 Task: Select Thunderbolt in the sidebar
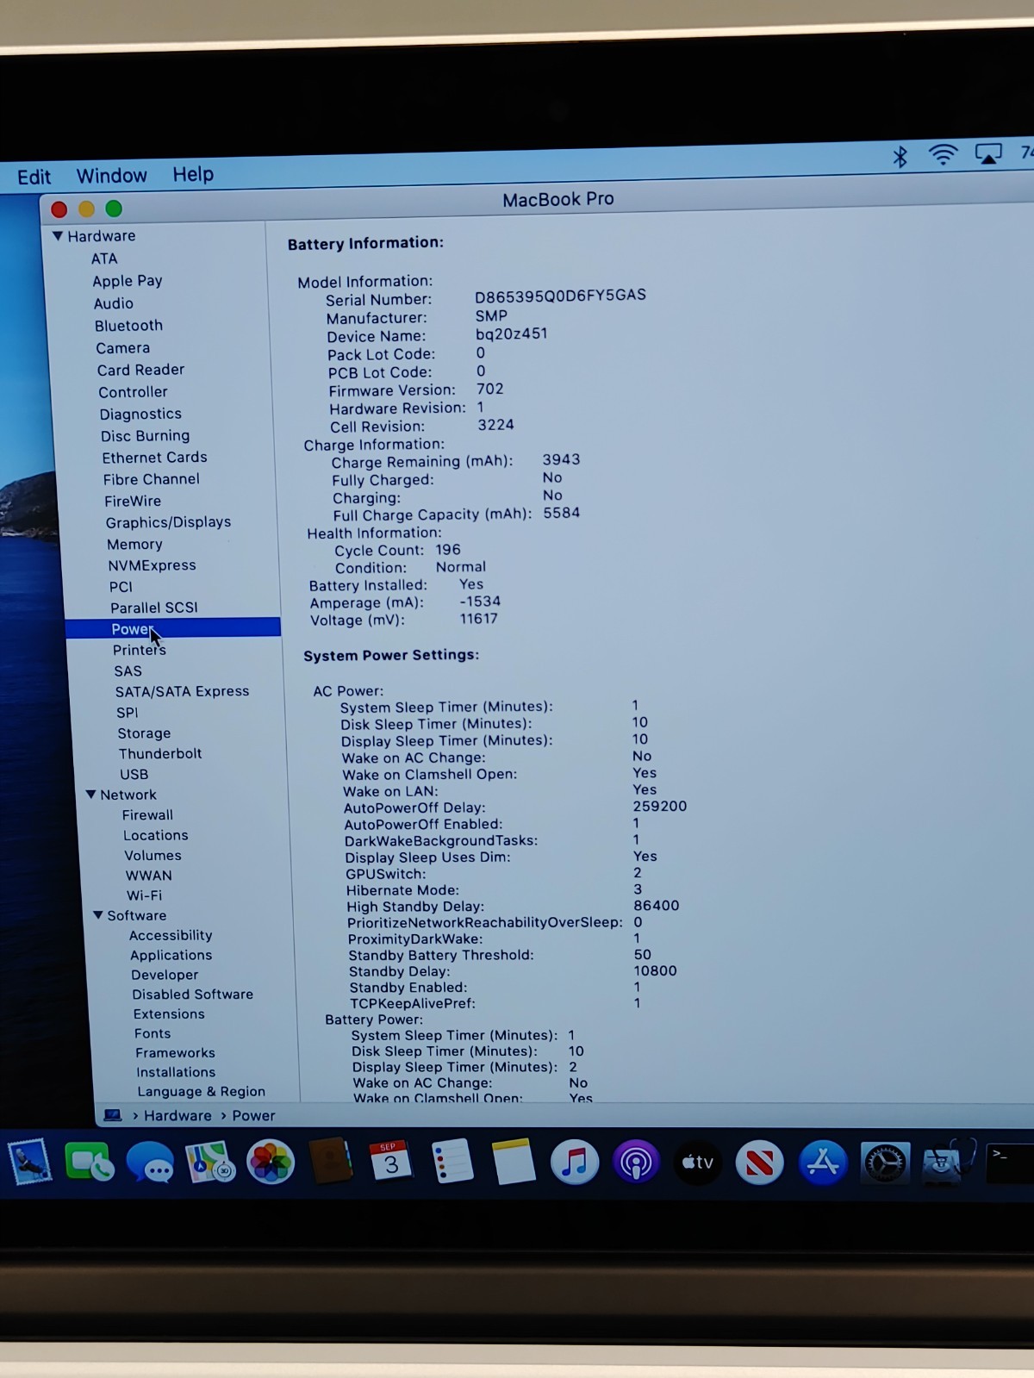pos(160,753)
